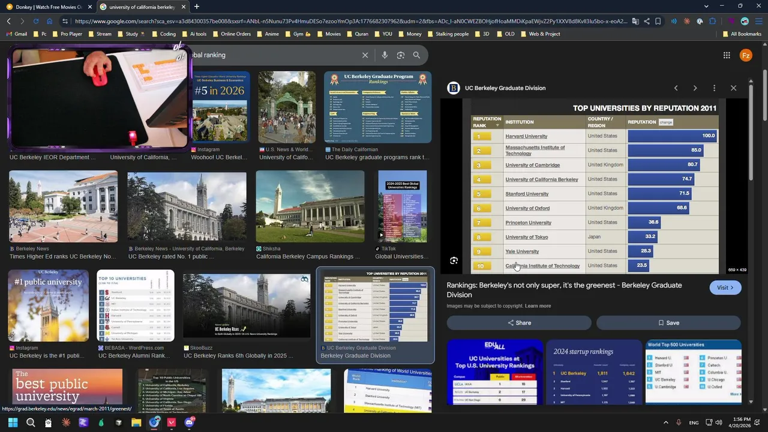
Task: Click the Google URL address bar
Action: [351, 21]
